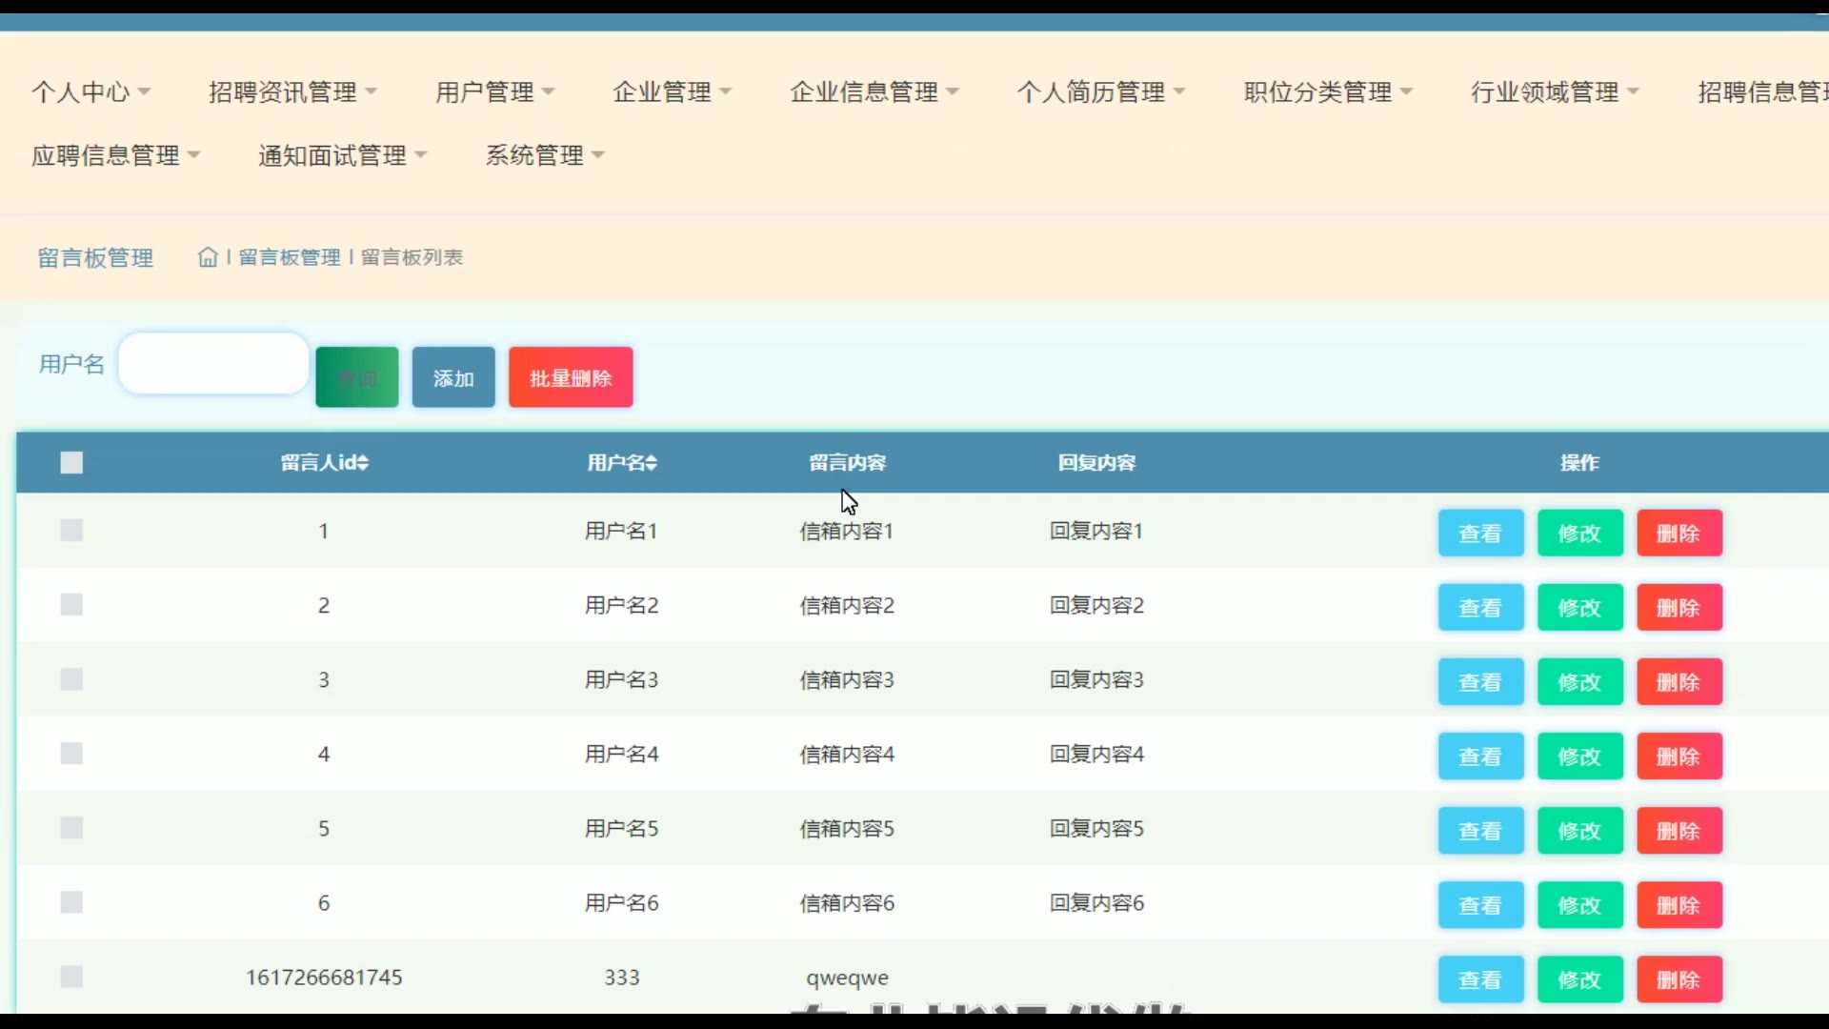Click the green search button
Viewport: 1829px width, 1029px height.
[357, 377]
